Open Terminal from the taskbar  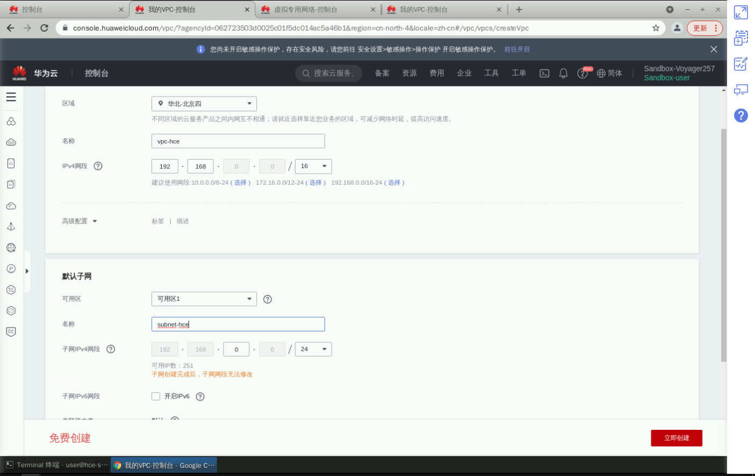pyautogui.click(x=56, y=465)
